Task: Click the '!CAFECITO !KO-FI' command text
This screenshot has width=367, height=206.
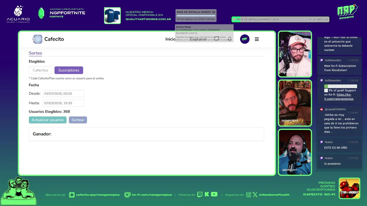Action: [x=319, y=195]
